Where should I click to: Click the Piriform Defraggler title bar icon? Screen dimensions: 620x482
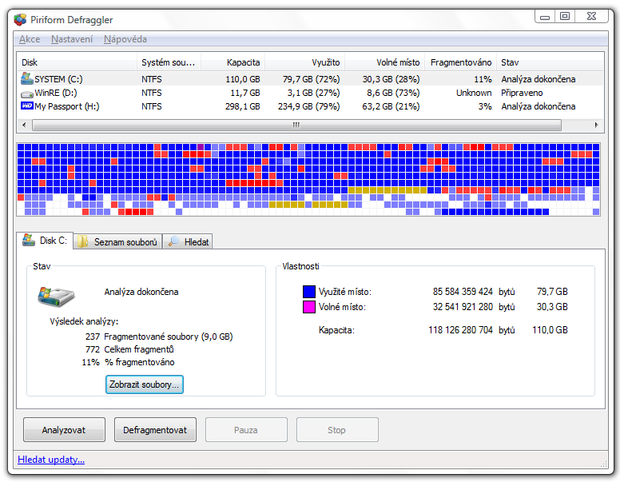(20, 20)
